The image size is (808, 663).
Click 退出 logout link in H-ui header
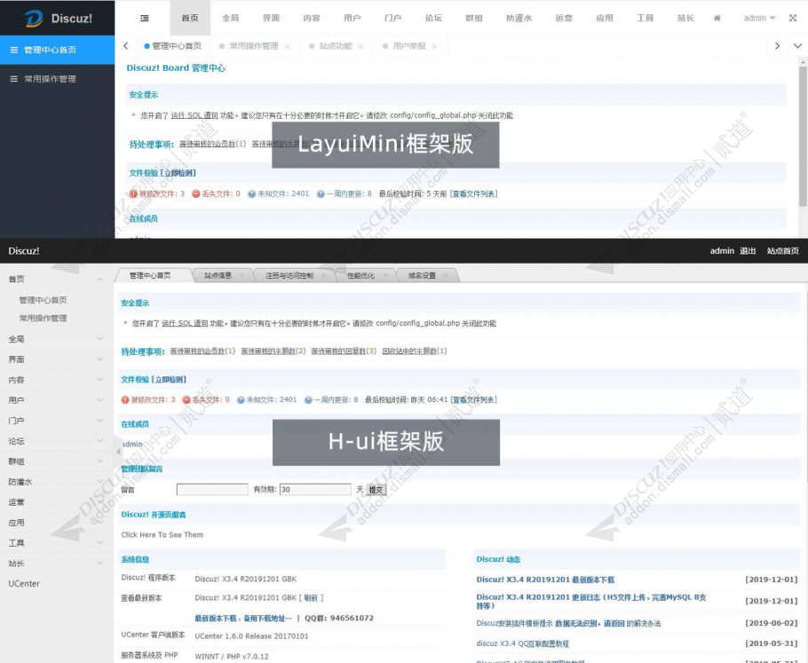(x=748, y=251)
